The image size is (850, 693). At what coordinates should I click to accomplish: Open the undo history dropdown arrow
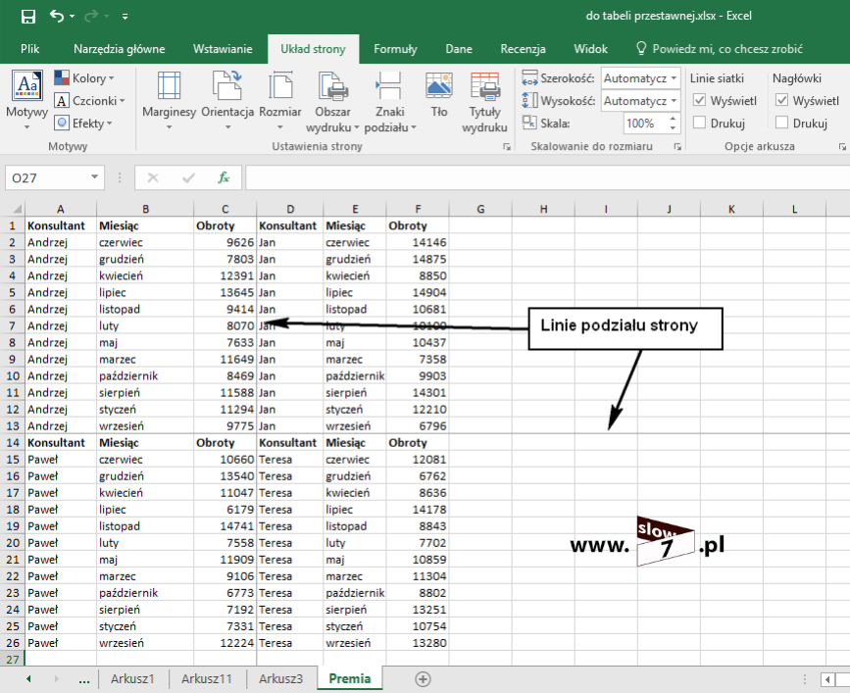tap(73, 17)
